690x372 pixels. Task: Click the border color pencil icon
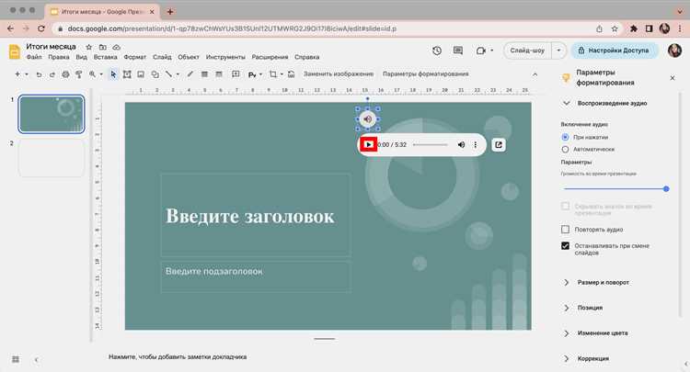tap(190, 74)
